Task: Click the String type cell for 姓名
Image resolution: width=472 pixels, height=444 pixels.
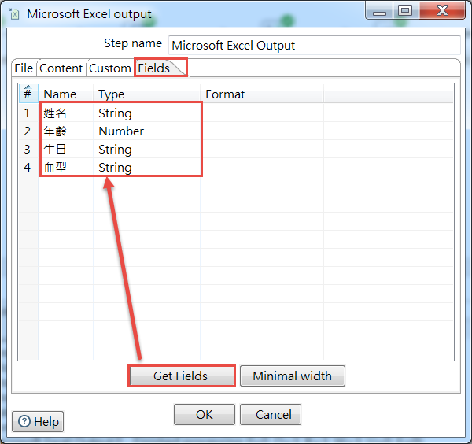Action: (147, 113)
